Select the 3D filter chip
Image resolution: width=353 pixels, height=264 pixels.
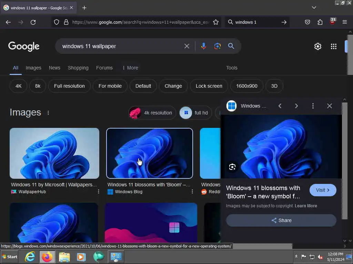coord(274,86)
